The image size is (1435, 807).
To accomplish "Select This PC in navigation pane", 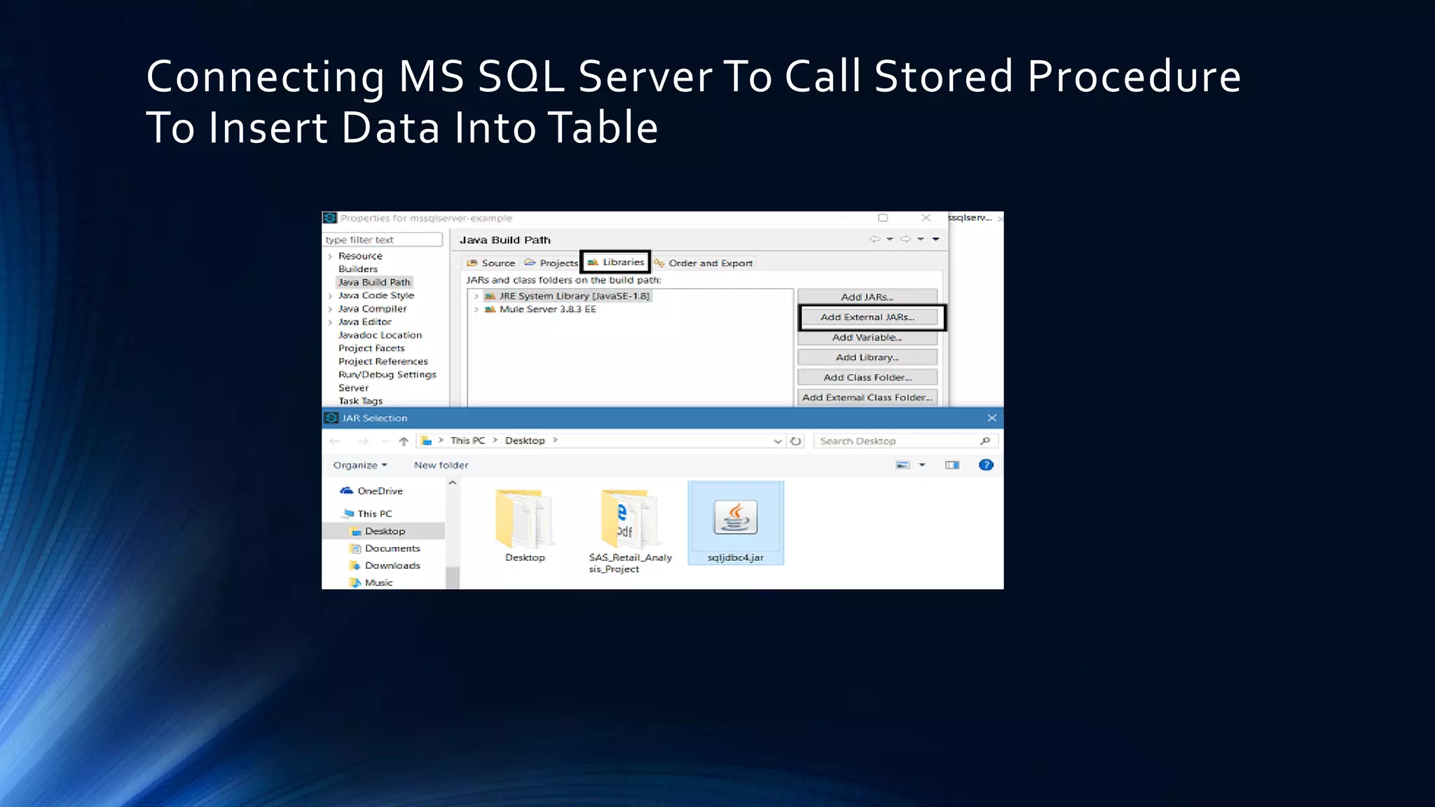I will [368, 513].
